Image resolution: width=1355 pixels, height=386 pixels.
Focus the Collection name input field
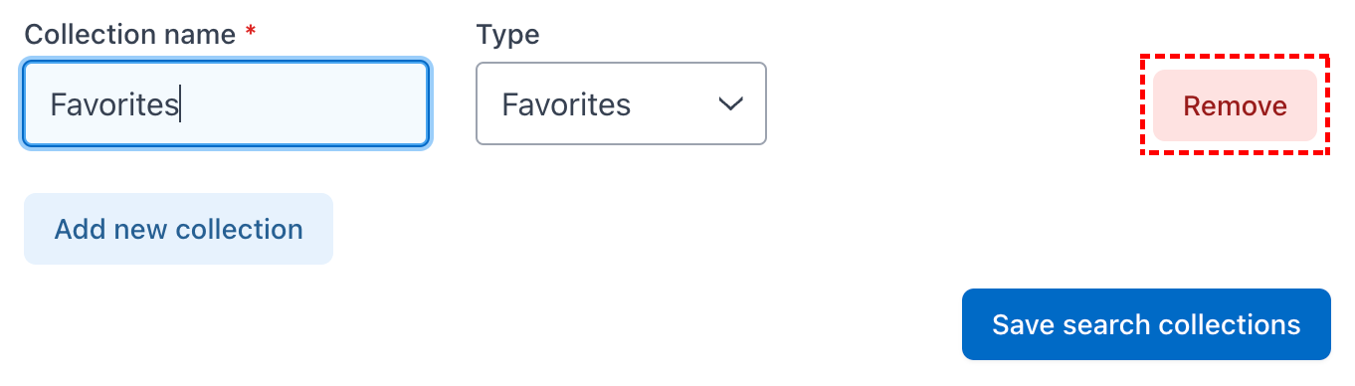[226, 103]
